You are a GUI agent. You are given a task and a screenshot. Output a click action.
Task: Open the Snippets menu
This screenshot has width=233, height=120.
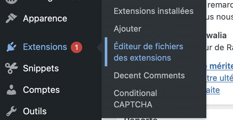[x=41, y=68]
